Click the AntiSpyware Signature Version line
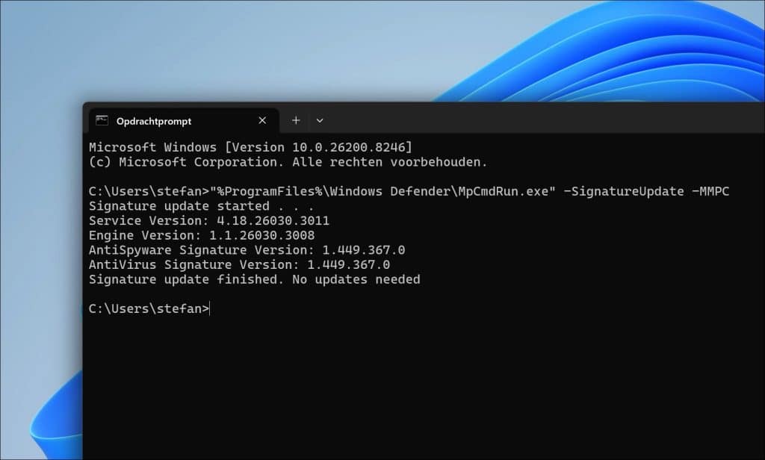Image resolution: width=765 pixels, height=460 pixels. (x=247, y=249)
